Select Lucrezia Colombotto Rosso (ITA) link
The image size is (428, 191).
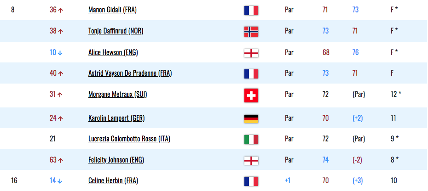pyautogui.click(x=129, y=139)
